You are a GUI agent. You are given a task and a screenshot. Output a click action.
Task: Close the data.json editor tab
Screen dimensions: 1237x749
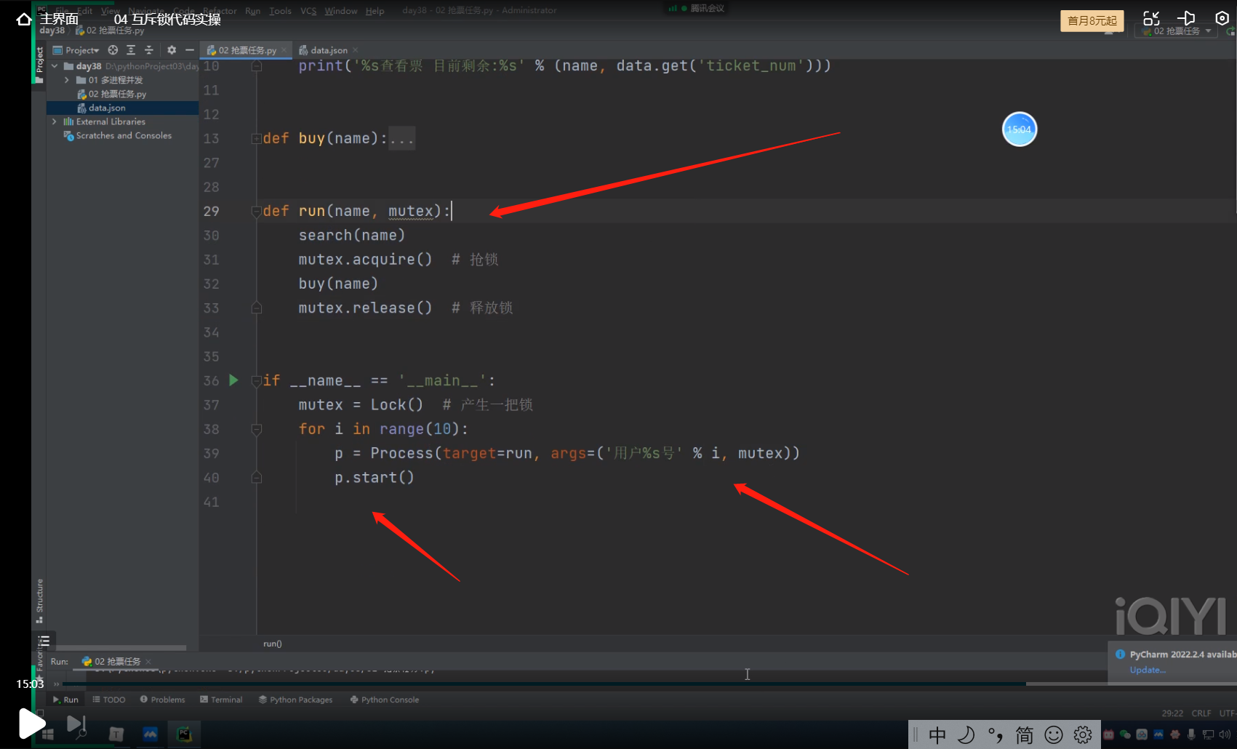click(x=356, y=50)
